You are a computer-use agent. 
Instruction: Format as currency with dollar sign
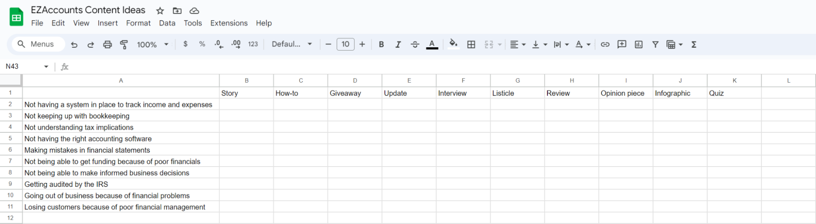click(185, 44)
